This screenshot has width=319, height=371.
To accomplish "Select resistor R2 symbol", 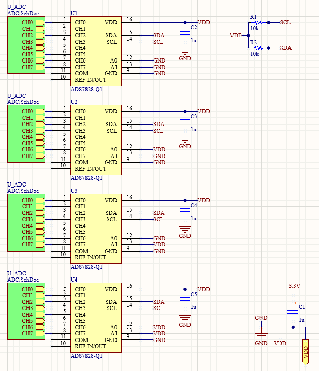I will 258,48.
